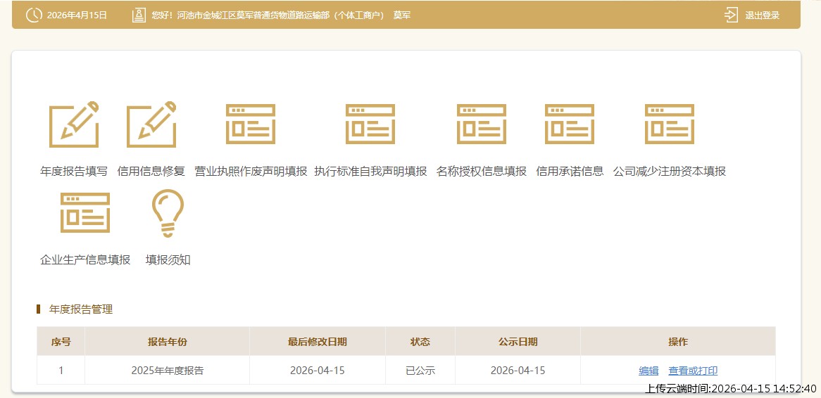
Task: Click 编辑 link for 2025 annual report
Action: pyautogui.click(x=648, y=371)
